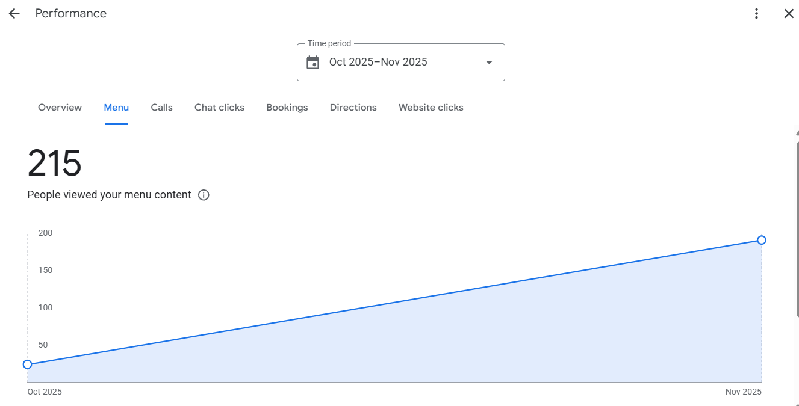This screenshot has height=406, width=799.
Task: Click the Nov 2025 data point on chart
Action: click(x=762, y=240)
